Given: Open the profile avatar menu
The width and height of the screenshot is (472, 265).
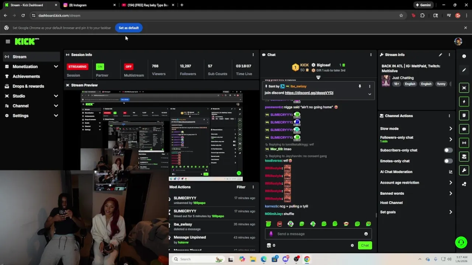Looking at the screenshot, I should tap(458, 42).
